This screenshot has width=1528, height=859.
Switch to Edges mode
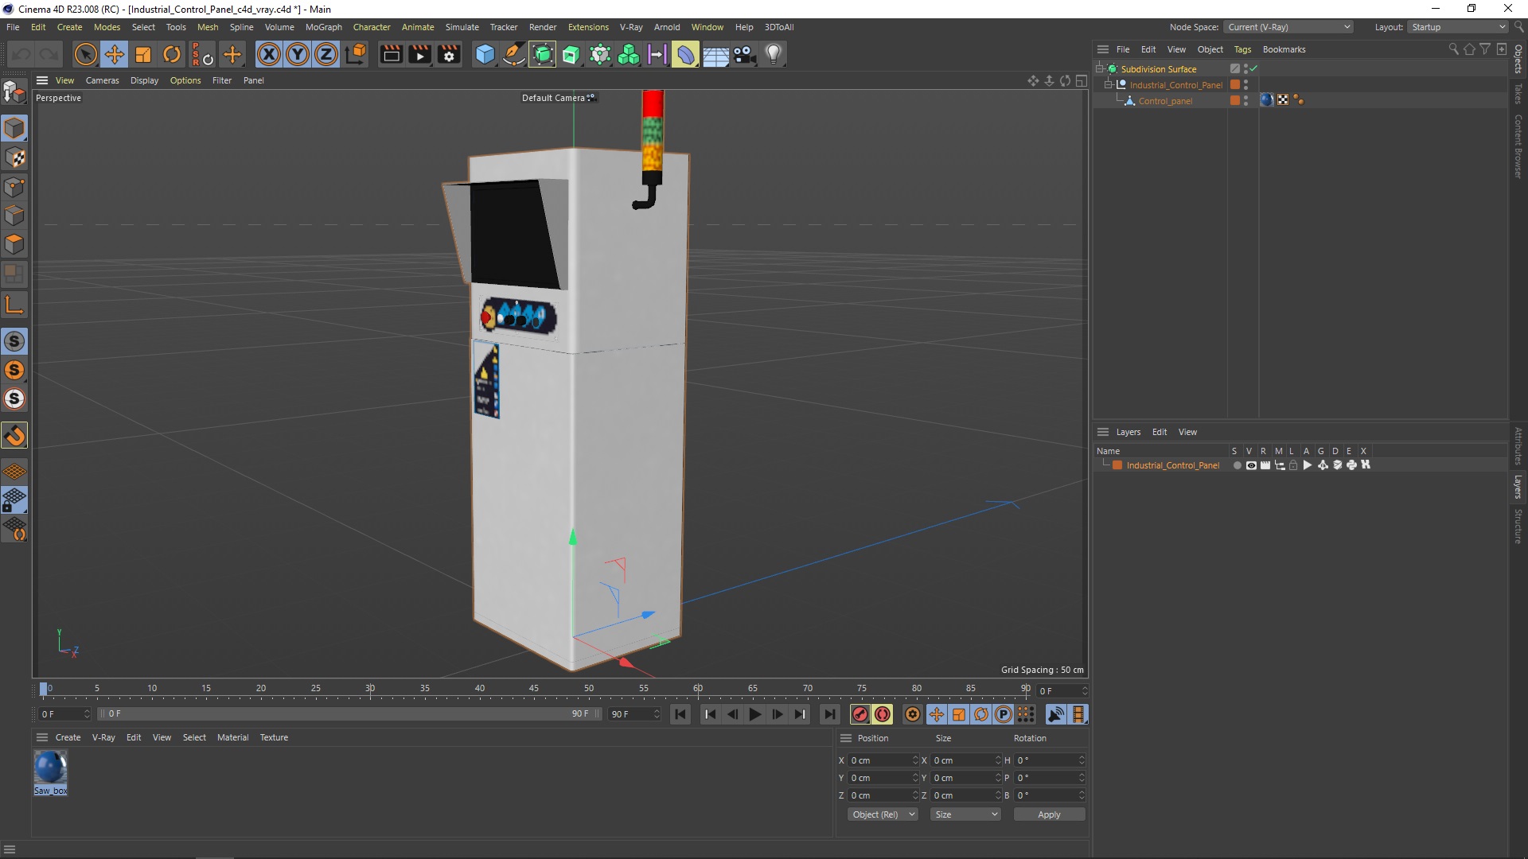tap(14, 216)
